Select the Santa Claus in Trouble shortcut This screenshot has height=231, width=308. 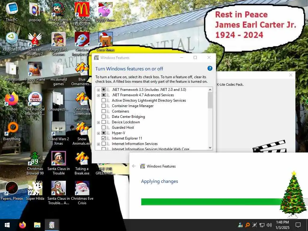(59, 164)
